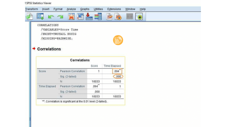This screenshot has width=226, height=127.
Task: Click the greyed-out Select Last Output icon
Action: 130,16
